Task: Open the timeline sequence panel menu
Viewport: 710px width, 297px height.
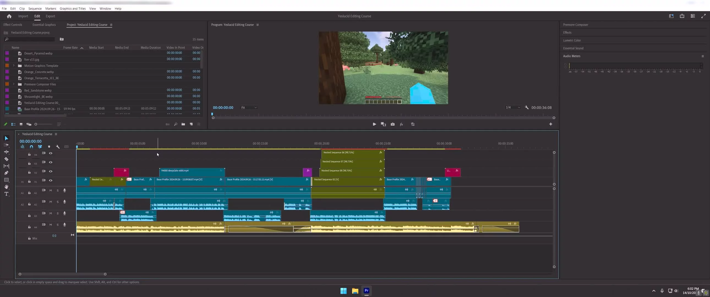Action: (x=56, y=134)
